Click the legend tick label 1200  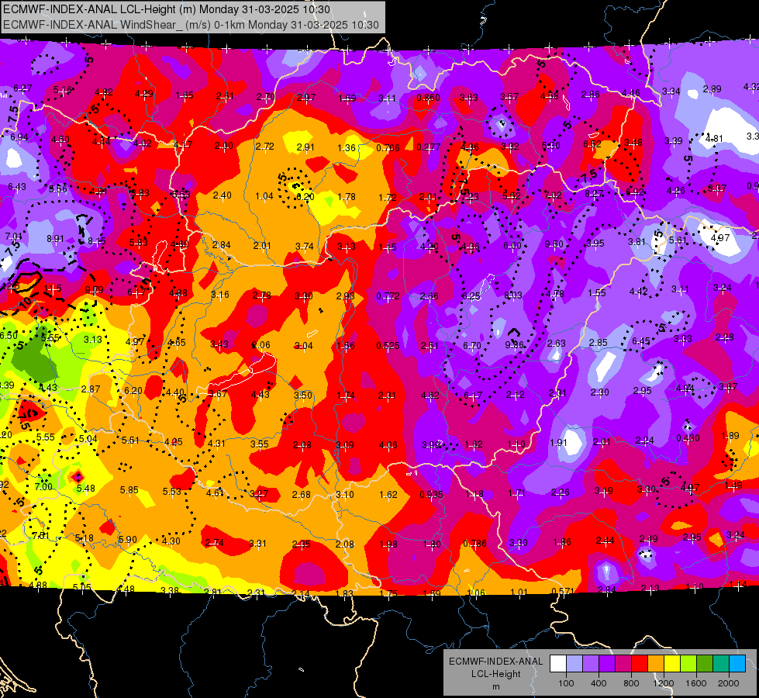pyautogui.click(x=663, y=683)
